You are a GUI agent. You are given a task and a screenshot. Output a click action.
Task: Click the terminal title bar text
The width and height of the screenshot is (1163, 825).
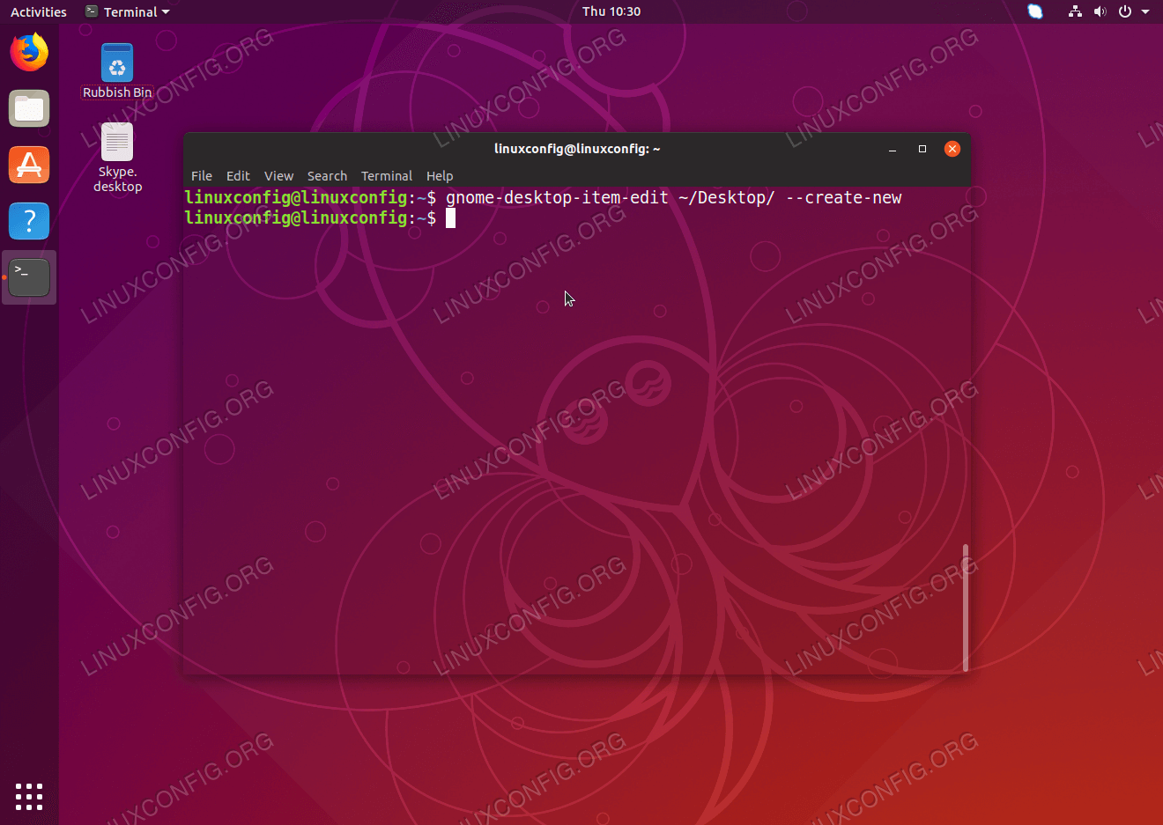(577, 149)
